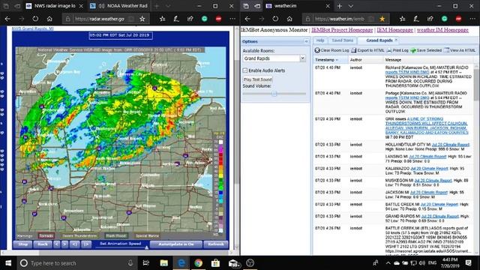
Task: Add notes using the pen icon in the radar window
Action: point(176,19)
